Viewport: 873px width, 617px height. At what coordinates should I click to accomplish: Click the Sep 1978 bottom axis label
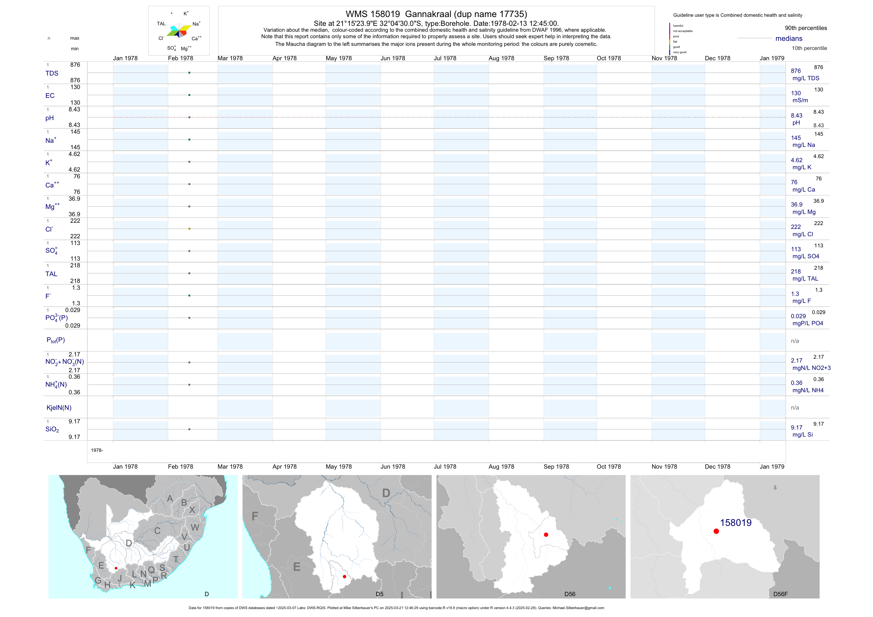(556, 467)
